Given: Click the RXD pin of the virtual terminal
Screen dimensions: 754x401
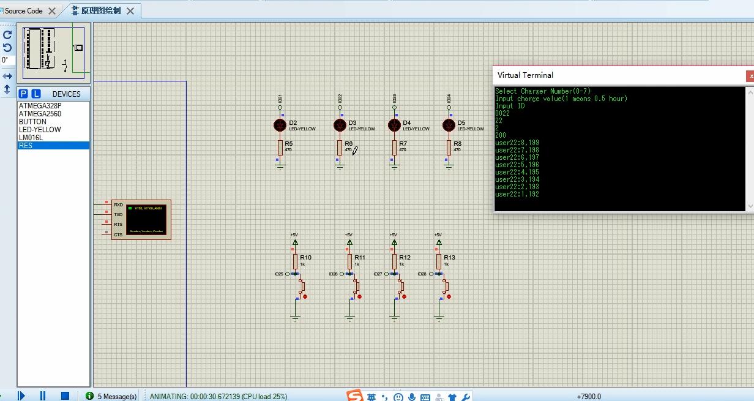Looking at the screenshot, I should (x=118, y=204).
